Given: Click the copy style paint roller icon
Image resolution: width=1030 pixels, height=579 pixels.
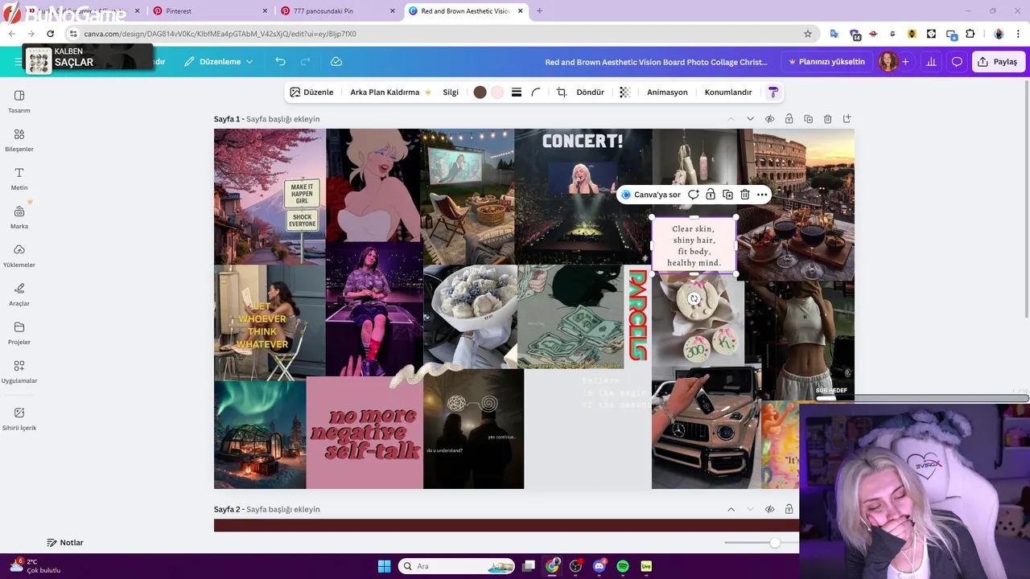Looking at the screenshot, I should (x=773, y=92).
